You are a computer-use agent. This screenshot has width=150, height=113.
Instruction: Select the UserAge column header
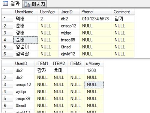(x=48, y=12)
